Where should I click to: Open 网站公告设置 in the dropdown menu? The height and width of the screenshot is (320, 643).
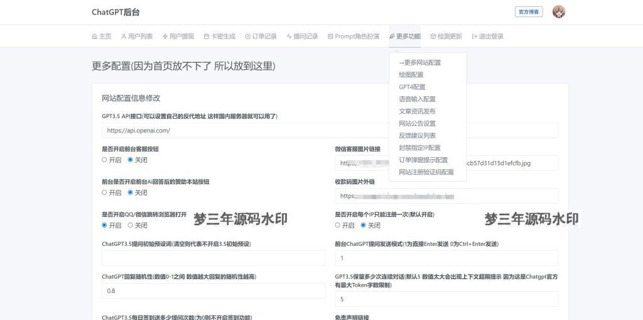pos(417,123)
